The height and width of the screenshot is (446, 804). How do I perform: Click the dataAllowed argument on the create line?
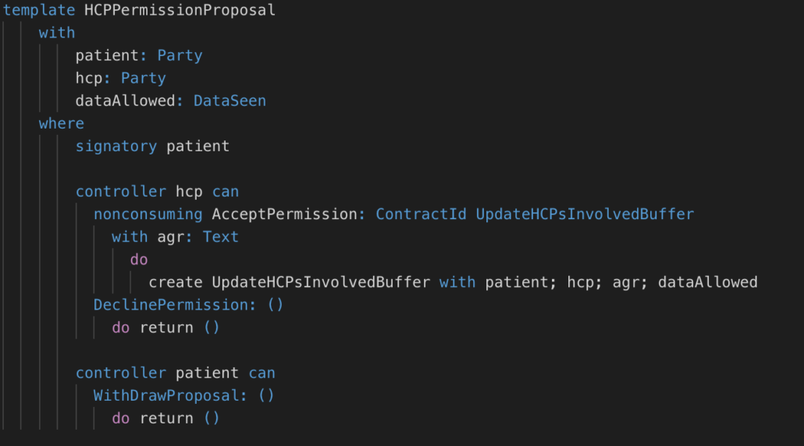coord(708,282)
